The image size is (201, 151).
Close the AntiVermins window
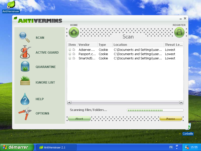185,18
